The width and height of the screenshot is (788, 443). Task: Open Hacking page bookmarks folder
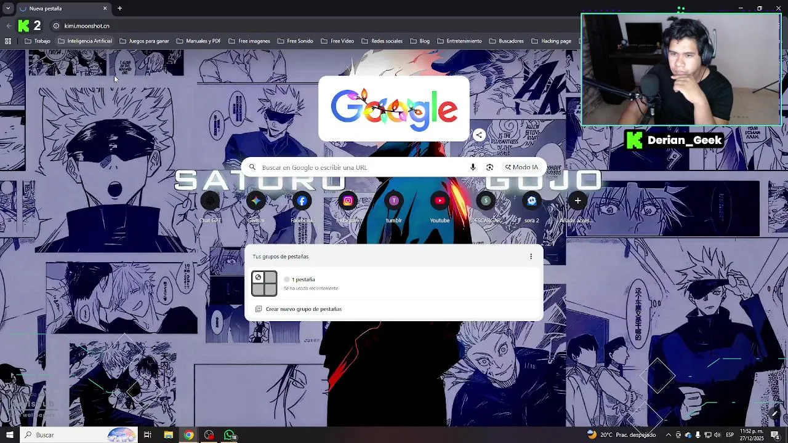(x=552, y=41)
